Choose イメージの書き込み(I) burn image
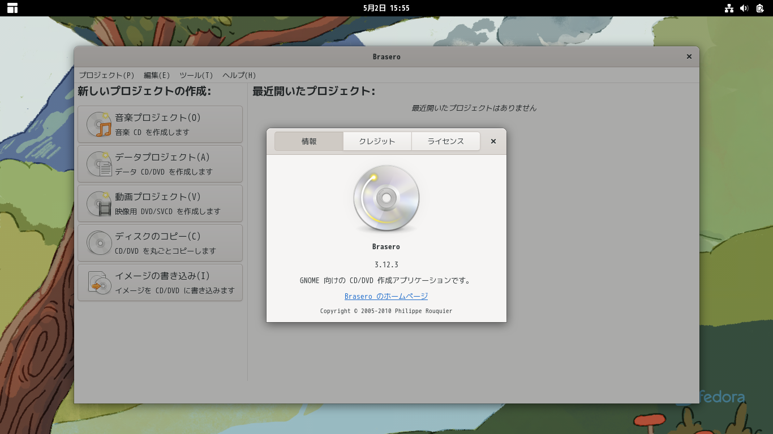773x434 pixels. tap(160, 283)
